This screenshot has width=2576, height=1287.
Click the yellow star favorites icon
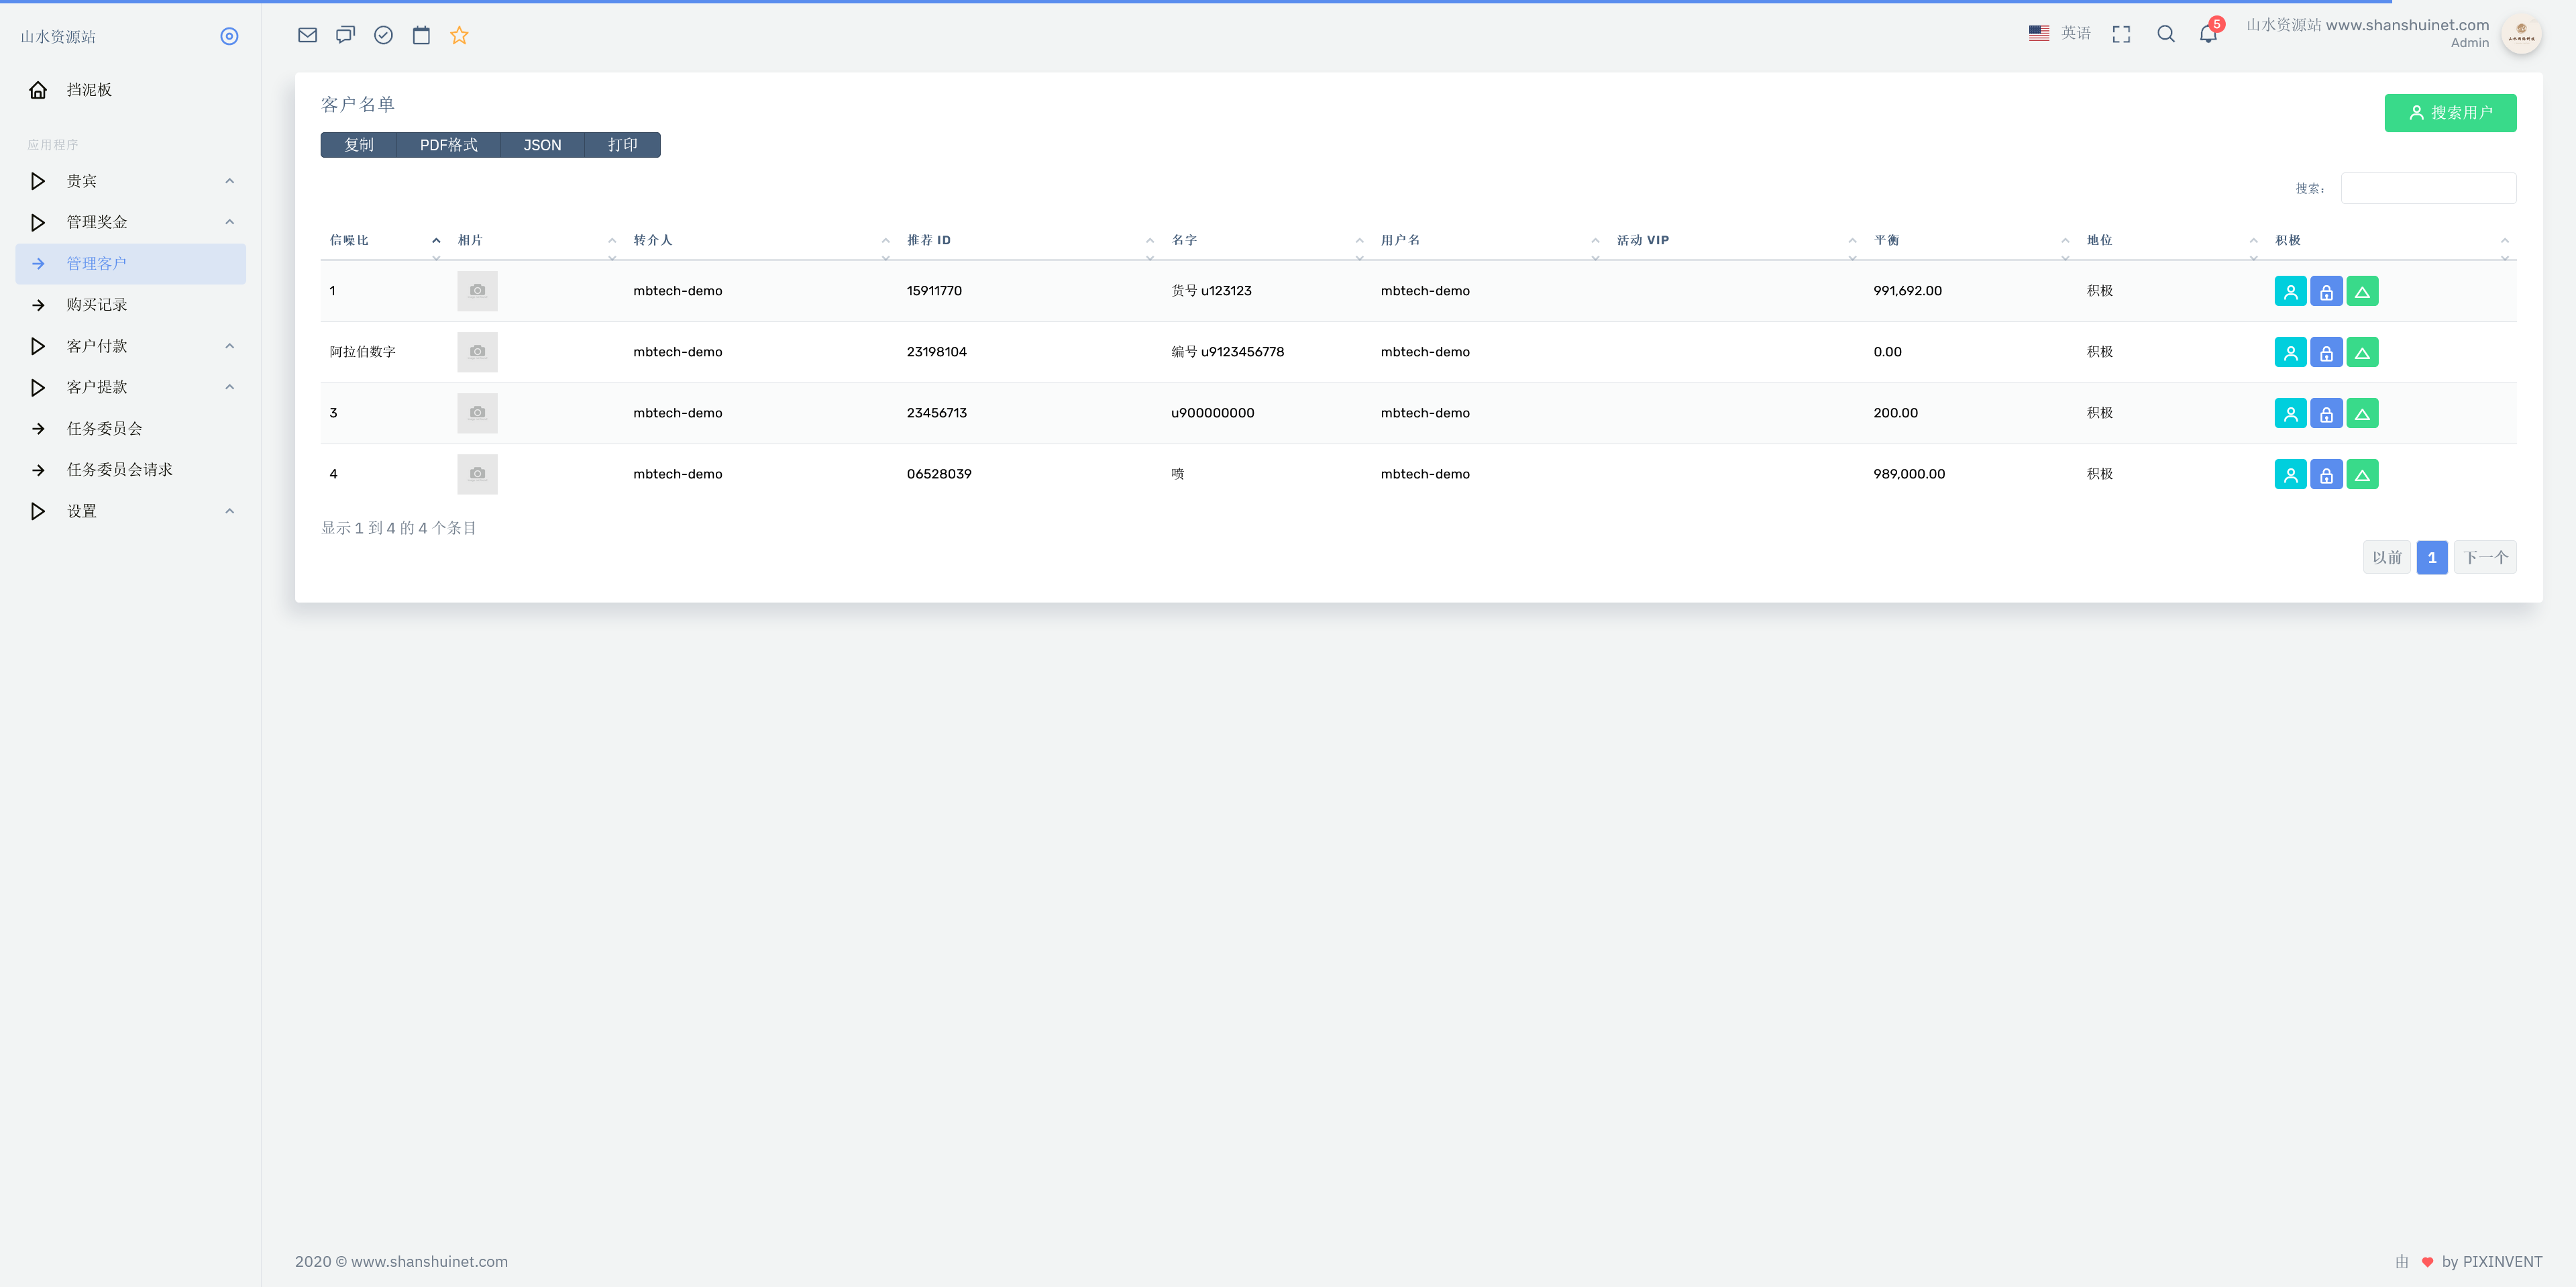tap(459, 35)
